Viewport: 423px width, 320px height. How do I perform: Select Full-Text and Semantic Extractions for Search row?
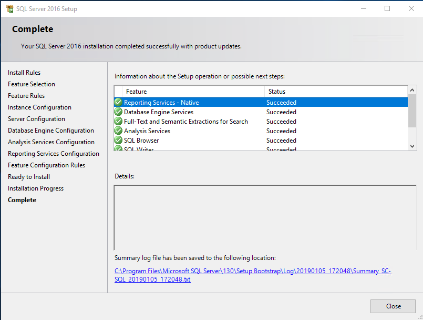[261, 121]
